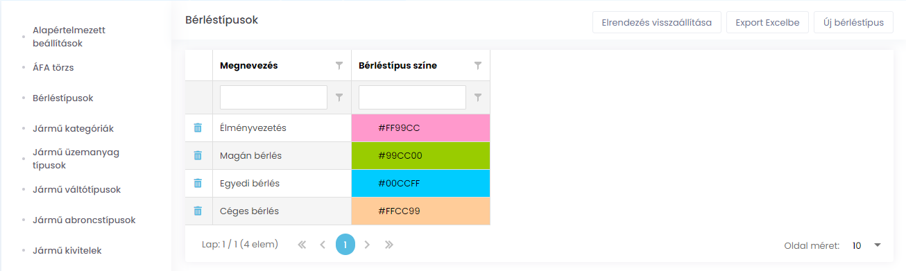The height and width of the screenshot is (271, 906).
Task: Click filter operator icon next to color input
Action: (x=478, y=98)
